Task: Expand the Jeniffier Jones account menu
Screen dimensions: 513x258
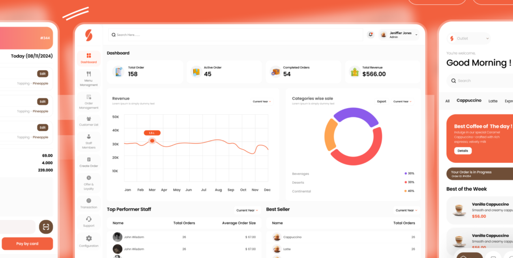Action: [x=399, y=34]
